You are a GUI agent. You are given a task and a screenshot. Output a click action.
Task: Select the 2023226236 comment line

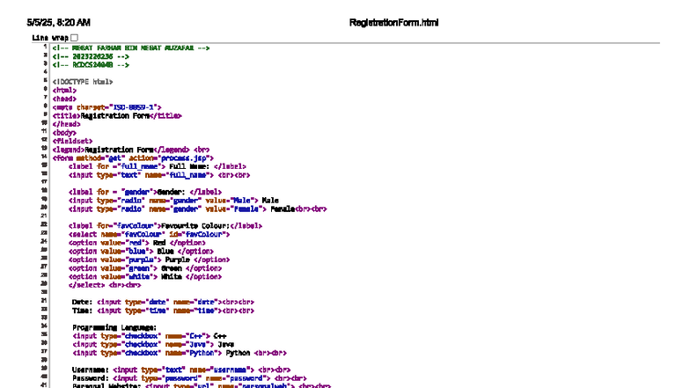pyautogui.click(x=91, y=56)
